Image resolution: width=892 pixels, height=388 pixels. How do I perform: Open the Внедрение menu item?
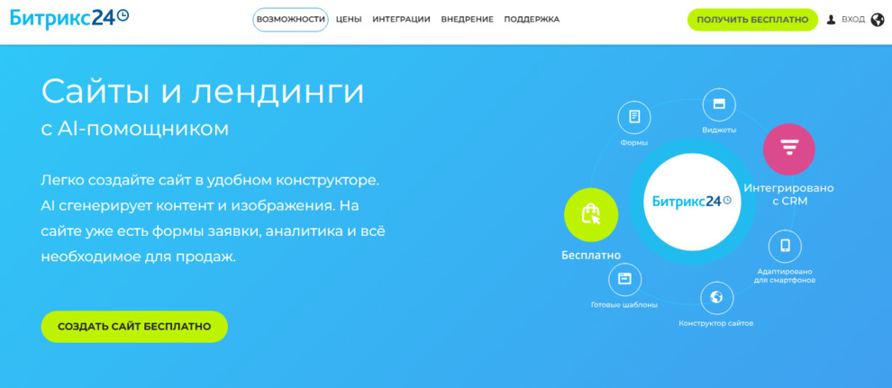(x=467, y=20)
